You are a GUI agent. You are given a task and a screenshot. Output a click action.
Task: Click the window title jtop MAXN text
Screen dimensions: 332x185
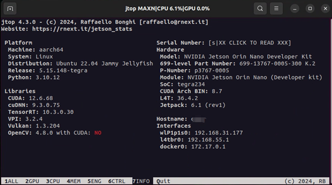tap(167, 9)
